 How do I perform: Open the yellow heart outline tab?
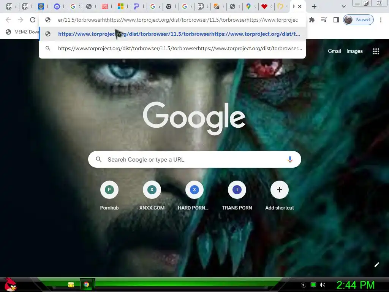tap(280, 7)
